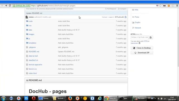179x101 pixels.
Task: Click the taskbar clock
Action: click(172, 98)
